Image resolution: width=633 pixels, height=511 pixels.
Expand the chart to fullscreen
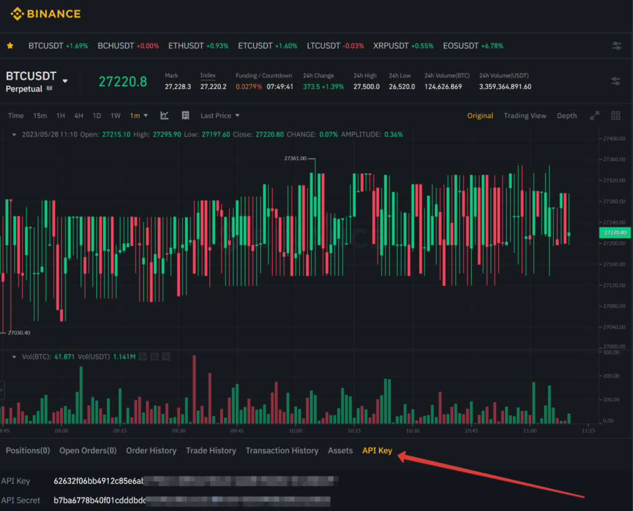tap(595, 116)
